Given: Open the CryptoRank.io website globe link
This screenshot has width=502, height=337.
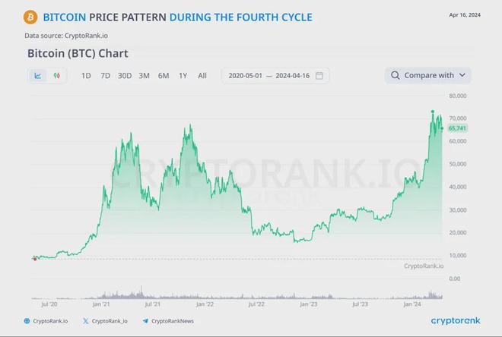Looking at the screenshot, I should [x=46, y=321].
